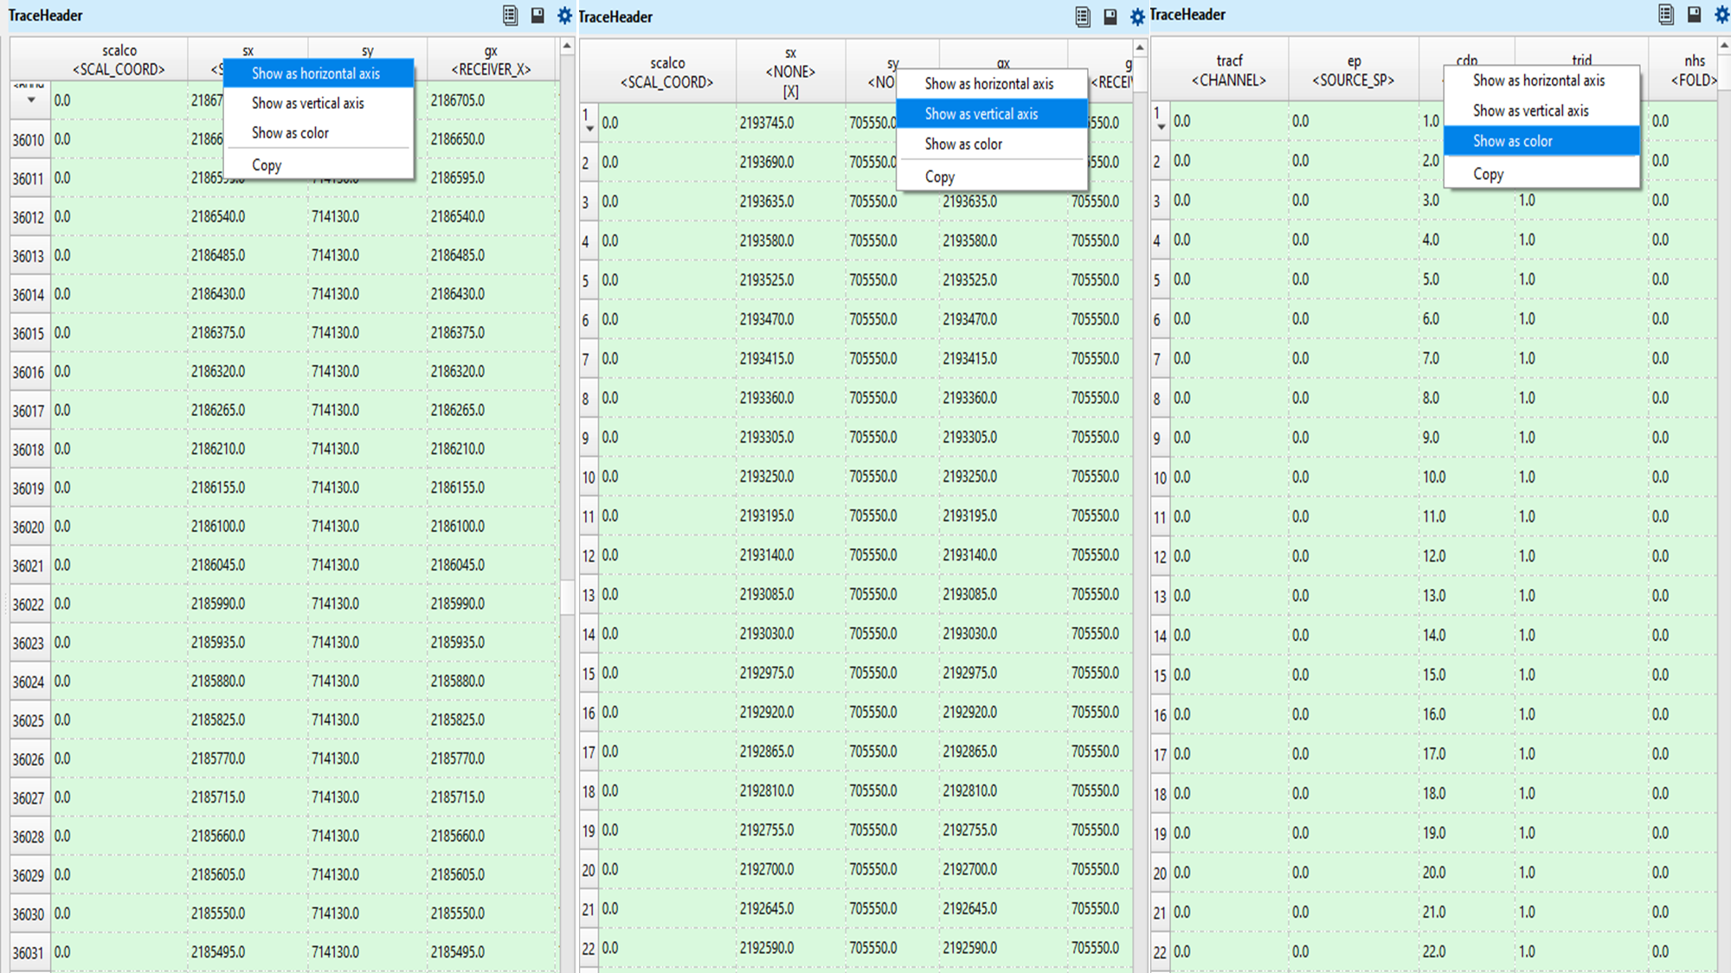Image resolution: width=1731 pixels, height=973 pixels.
Task: Select 'Show as color' in right menu
Action: 1513,141
